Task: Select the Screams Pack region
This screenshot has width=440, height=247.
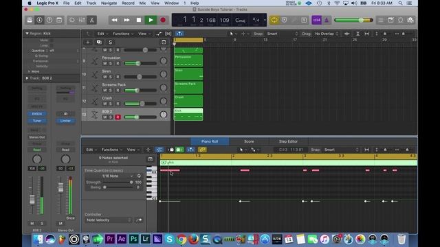Action: coord(188,88)
